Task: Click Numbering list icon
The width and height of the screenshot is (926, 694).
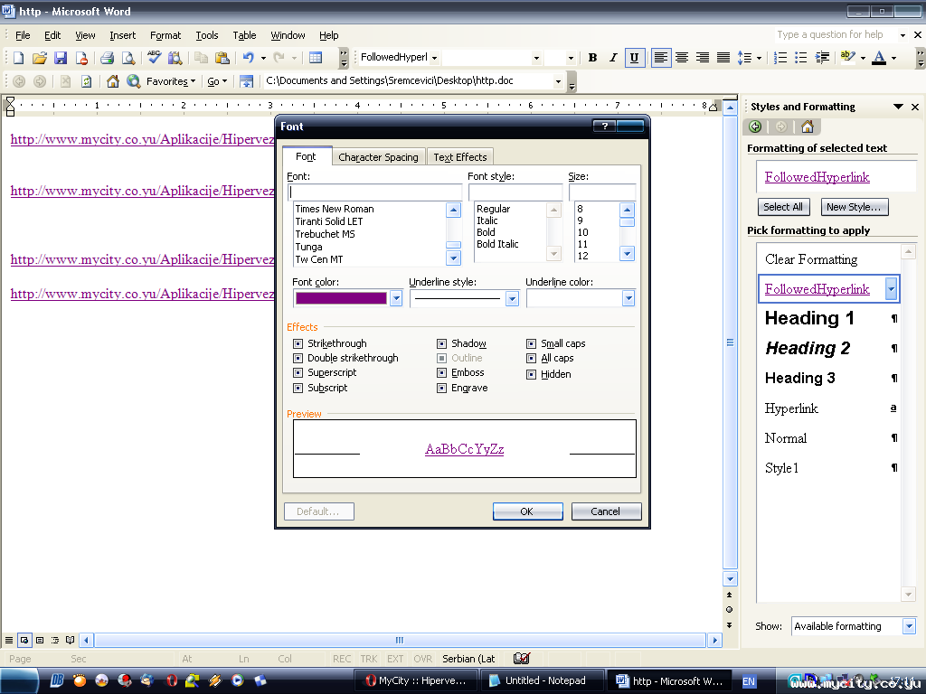Action: coord(780,57)
